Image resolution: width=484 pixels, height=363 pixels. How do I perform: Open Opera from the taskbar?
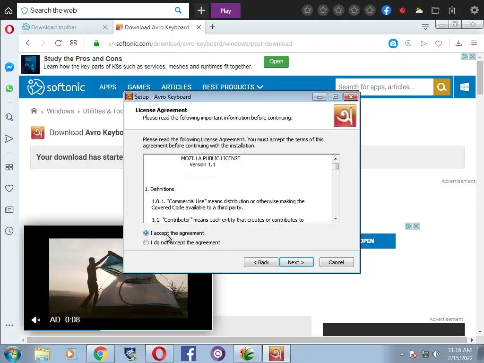click(159, 354)
